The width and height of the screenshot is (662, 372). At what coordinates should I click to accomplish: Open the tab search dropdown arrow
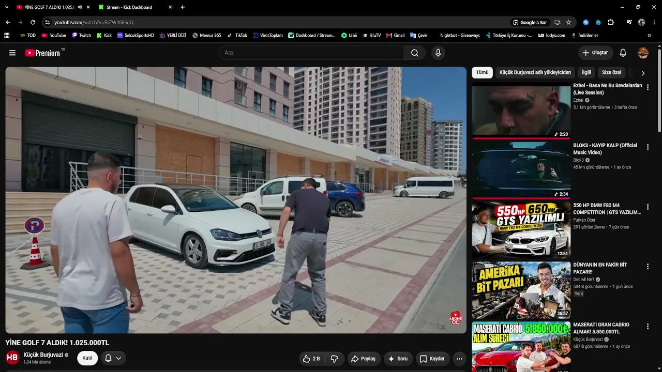coord(8,7)
